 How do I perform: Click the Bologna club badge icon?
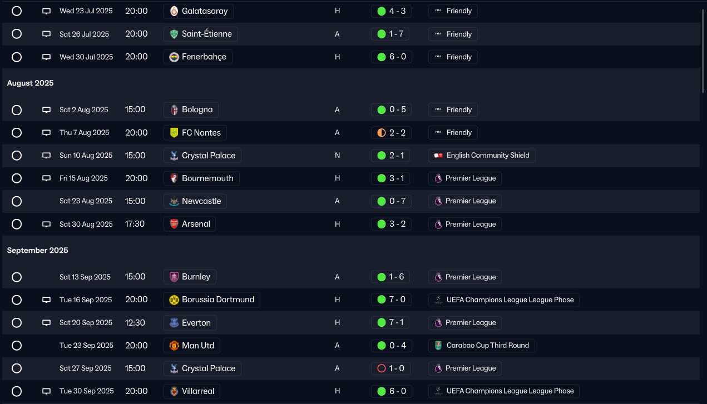point(174,109)
